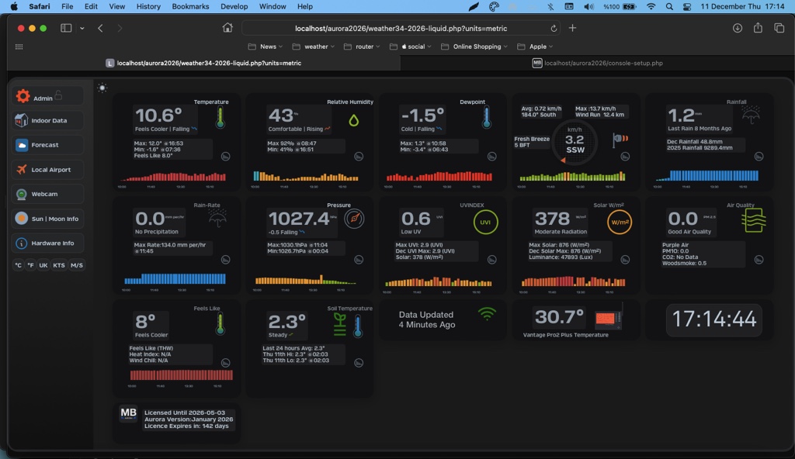Select the M/S units option
Screen dimensions: 795x459
pyautogui.click(x=77, y=265)
